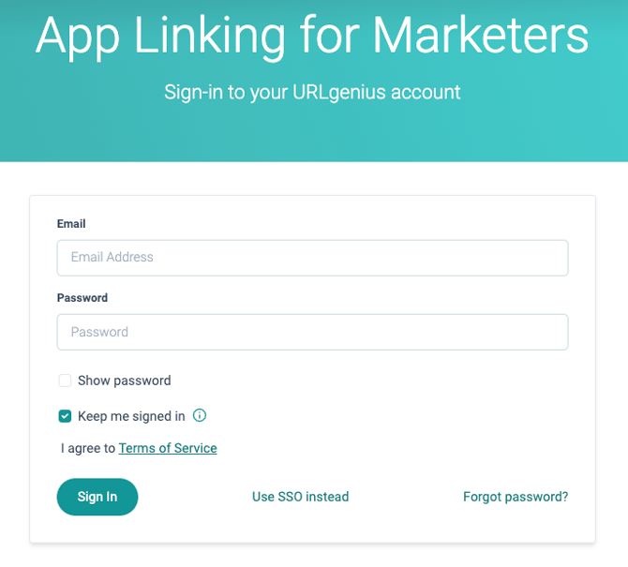Image resolution: width=628 pixels, height=567 pixels.
Task: Enable the Show password checkbox
Action: click(65, 380)
